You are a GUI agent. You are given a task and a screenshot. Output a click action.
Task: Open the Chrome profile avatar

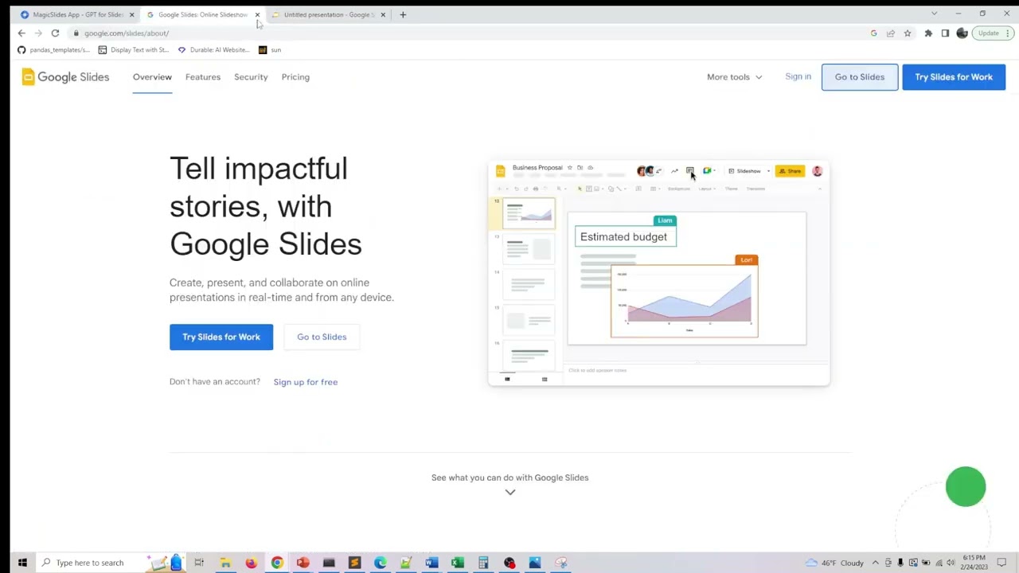click(962, 33)
